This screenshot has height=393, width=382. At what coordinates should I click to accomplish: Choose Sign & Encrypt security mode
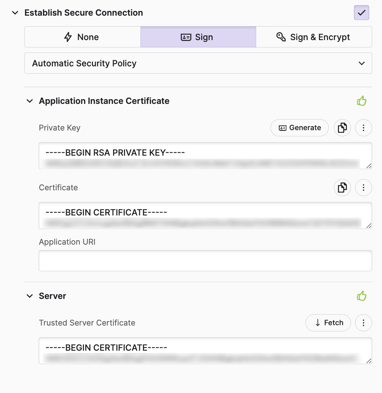pos(314,37)
